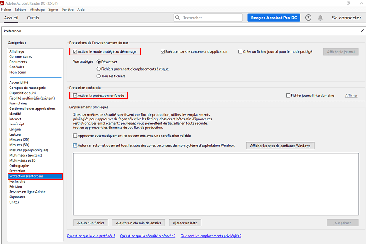This screenshot has height=244, width=366.
Task: Toggle Activer la protection renforcée
Action: tap(75, 95)
